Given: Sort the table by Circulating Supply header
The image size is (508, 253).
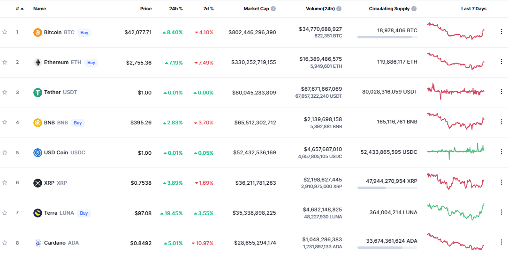Looking at the screenshot, I should click(389, 9).
